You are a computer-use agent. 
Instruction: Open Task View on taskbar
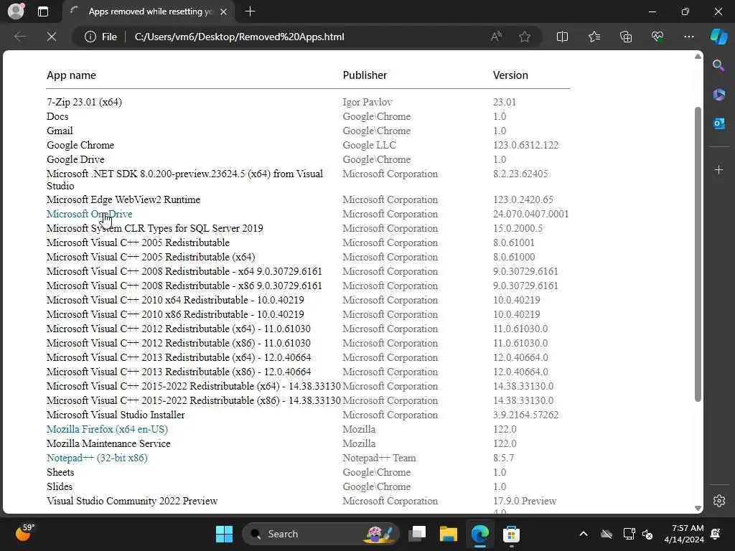coord(417,534)
